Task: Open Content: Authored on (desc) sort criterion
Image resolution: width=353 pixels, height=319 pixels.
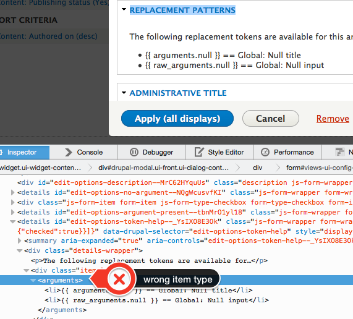Action: point(48,36)
